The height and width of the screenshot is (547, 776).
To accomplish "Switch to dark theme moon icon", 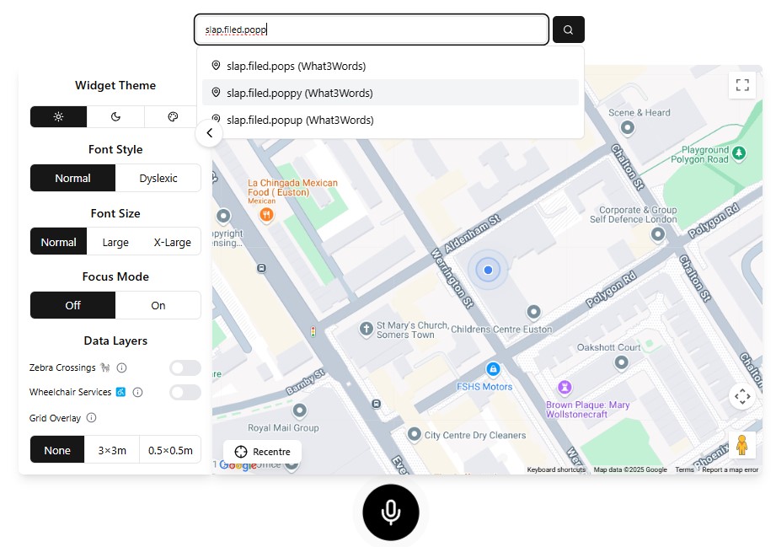I will pyautogui.click(x=115, y=116).
